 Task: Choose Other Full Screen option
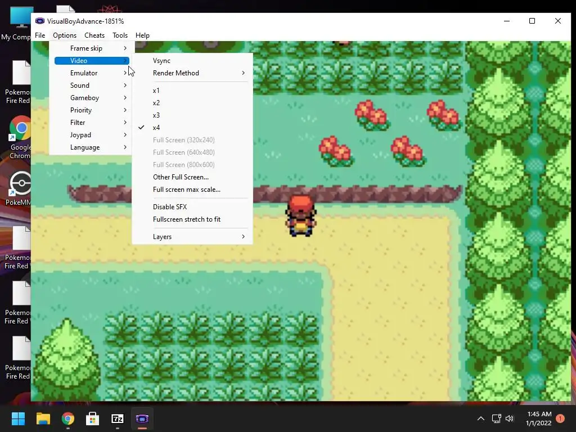click(192, 177)
